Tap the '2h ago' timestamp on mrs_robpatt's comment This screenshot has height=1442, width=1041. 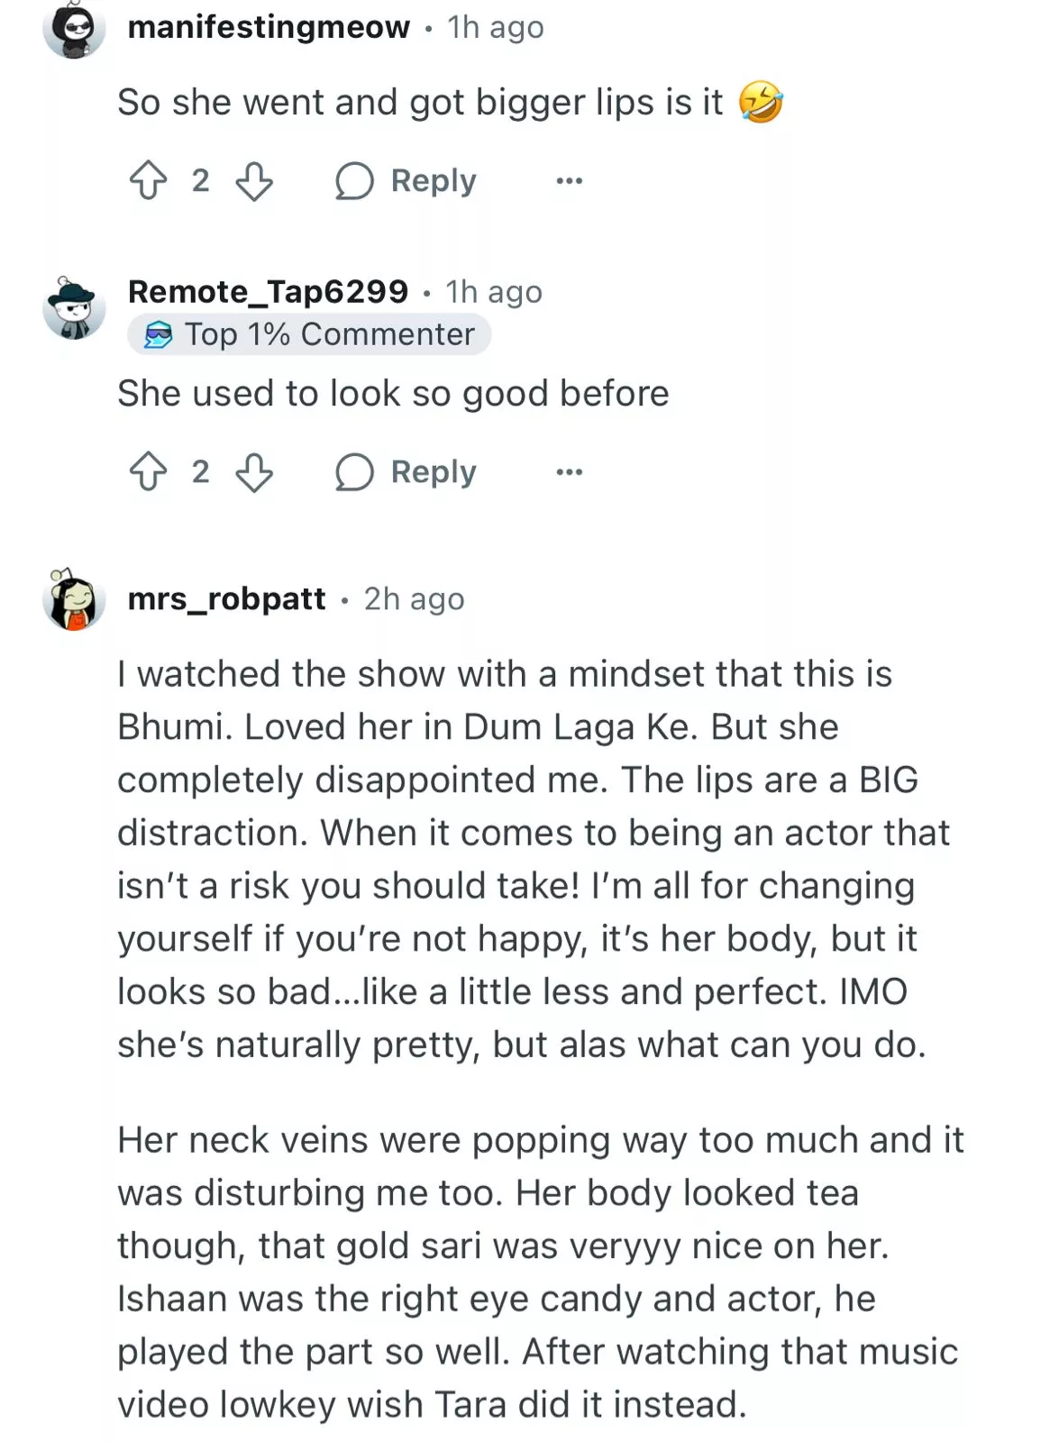pyautogui.click(x=414, y=598)
